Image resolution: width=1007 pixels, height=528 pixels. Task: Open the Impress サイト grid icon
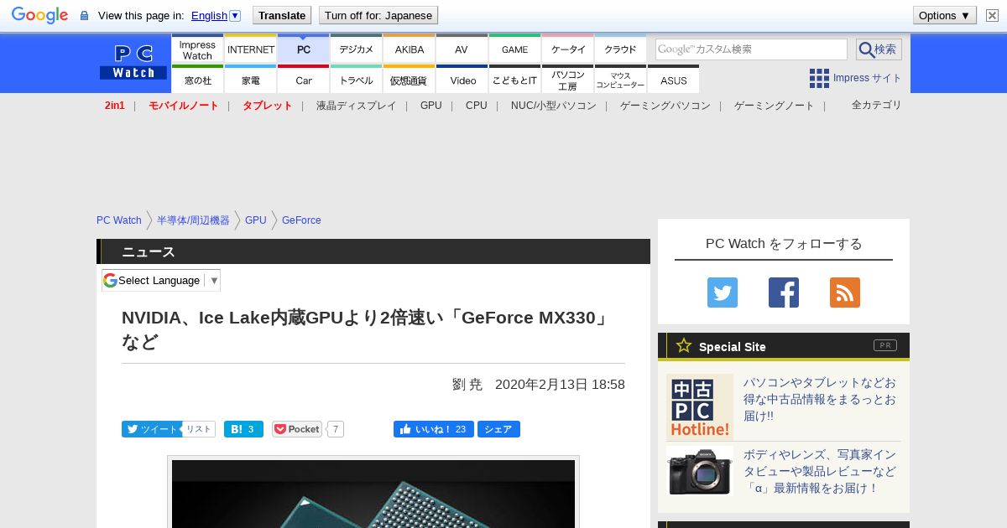pos(819,78)
